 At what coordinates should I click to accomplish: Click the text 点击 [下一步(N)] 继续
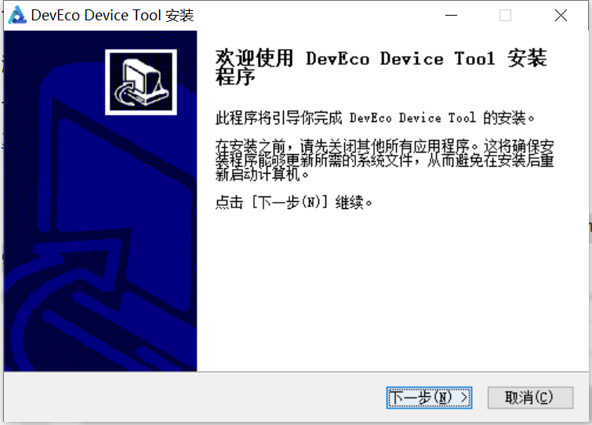(x=294, y=203)
